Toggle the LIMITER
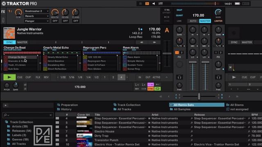The width and height of the screenshot is (262, 147). pyautogui.click(x=218, y=21)
